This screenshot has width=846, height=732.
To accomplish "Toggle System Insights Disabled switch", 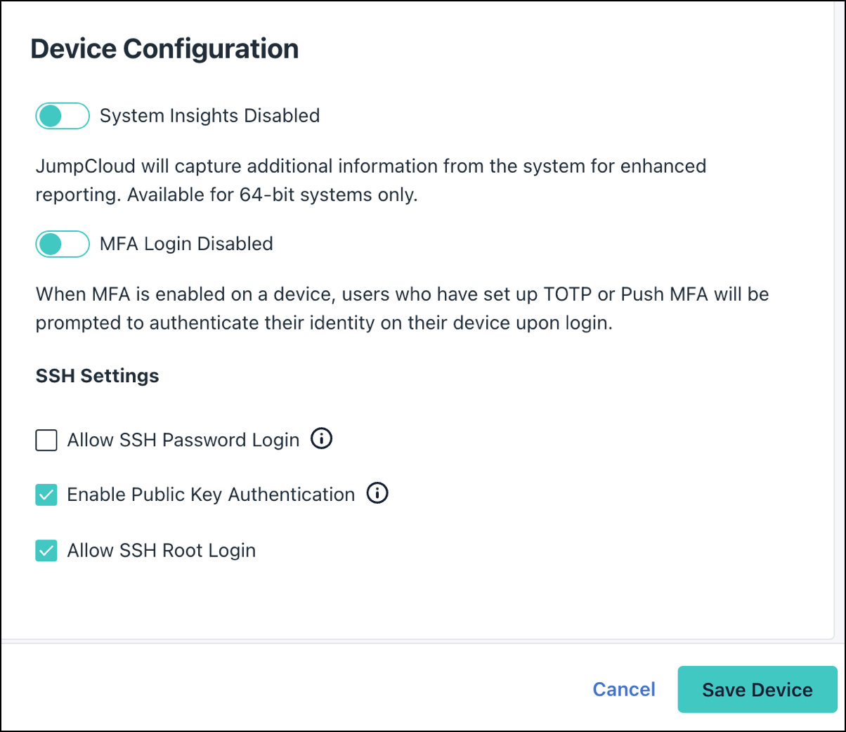I will pos(63,115).
